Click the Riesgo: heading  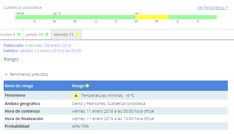point(11,59)
